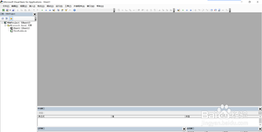Close the 本地窗口 panel

260,109
